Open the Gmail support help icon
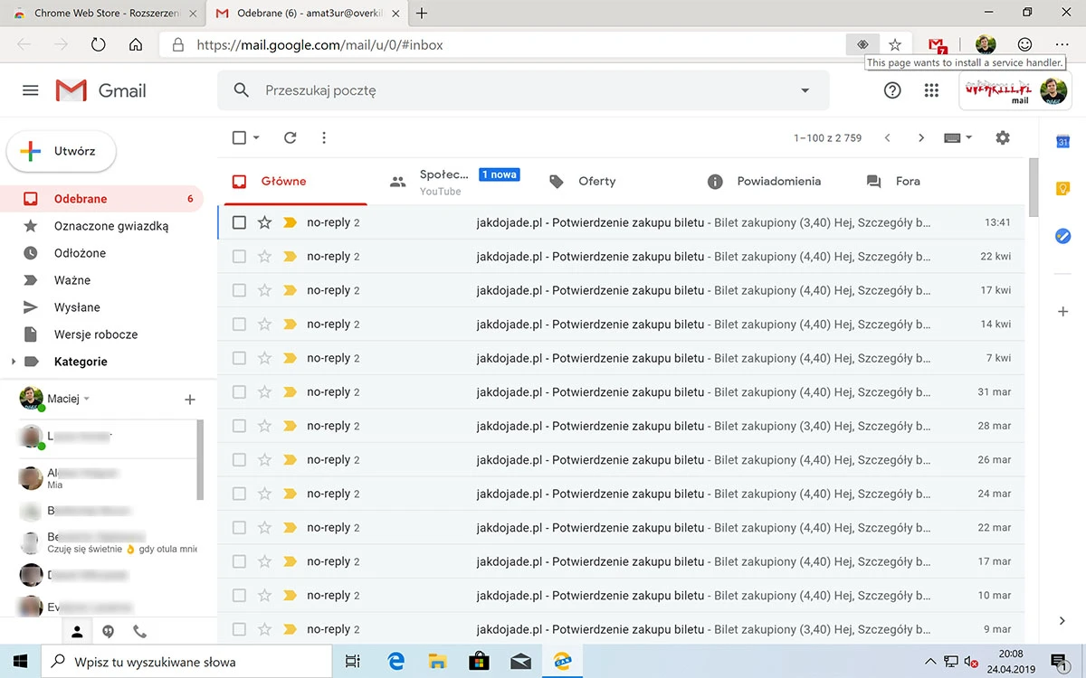Screen dimensions: 1086x678 tap(892, 90)
